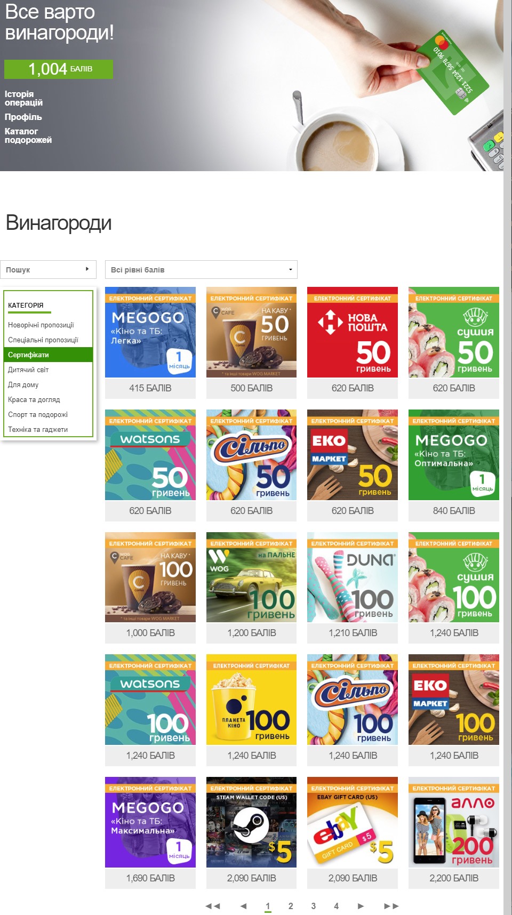The height and width of the screenshot is (915, 512).
Task: Expand the Пошук search arrow
Action: [x=87, y=269]
